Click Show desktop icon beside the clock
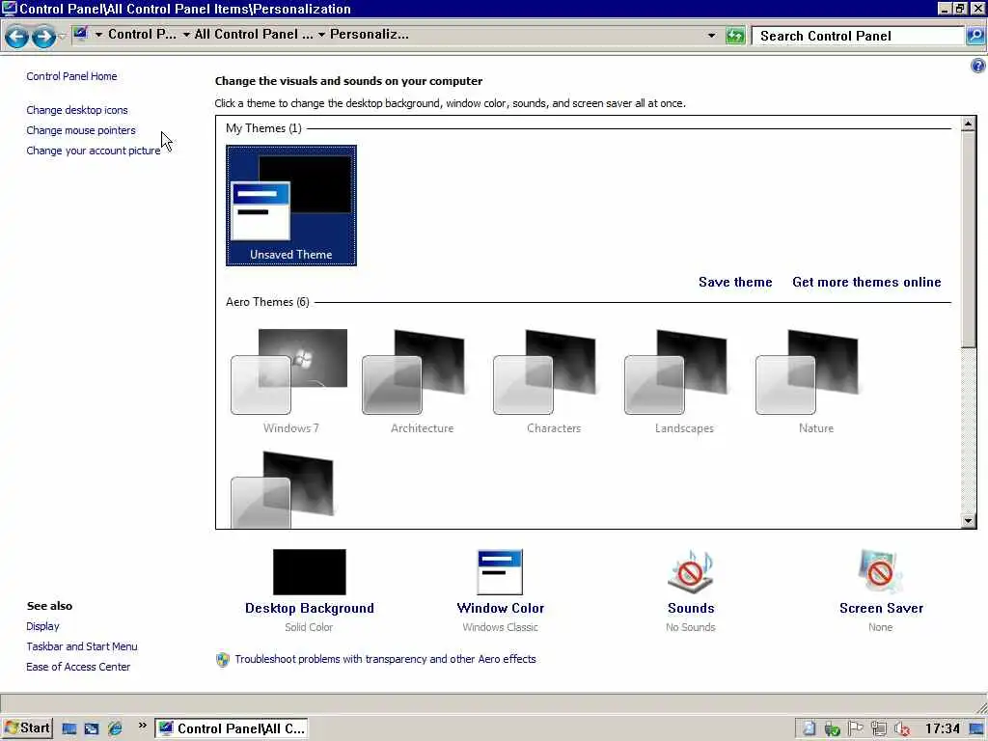 coord(976,729)
